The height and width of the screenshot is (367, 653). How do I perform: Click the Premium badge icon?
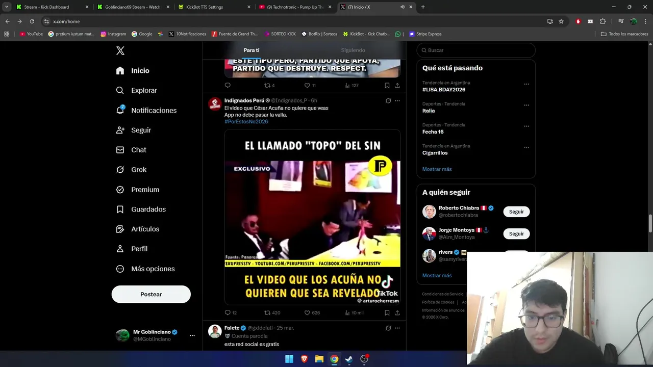(120, 190)
